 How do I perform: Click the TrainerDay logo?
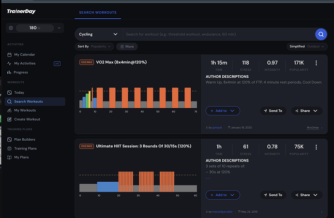[21, 11]
